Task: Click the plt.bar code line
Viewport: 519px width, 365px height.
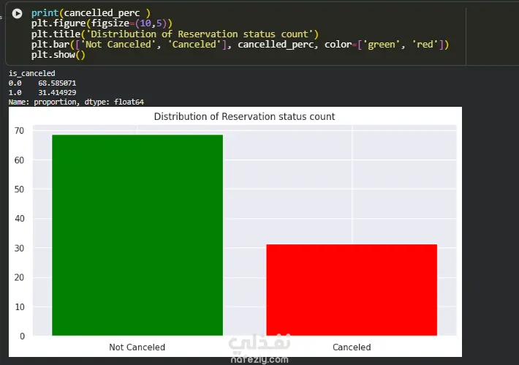Action: (240, 45)
